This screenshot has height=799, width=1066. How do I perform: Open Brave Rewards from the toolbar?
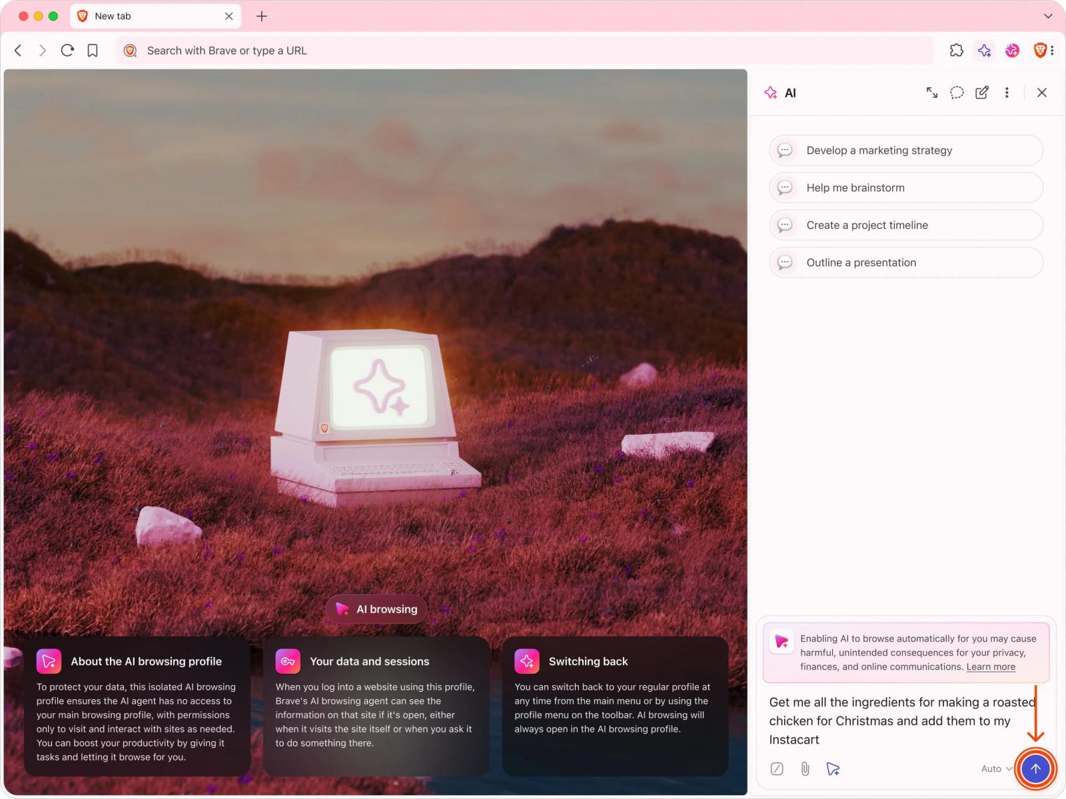[1012, 50]
